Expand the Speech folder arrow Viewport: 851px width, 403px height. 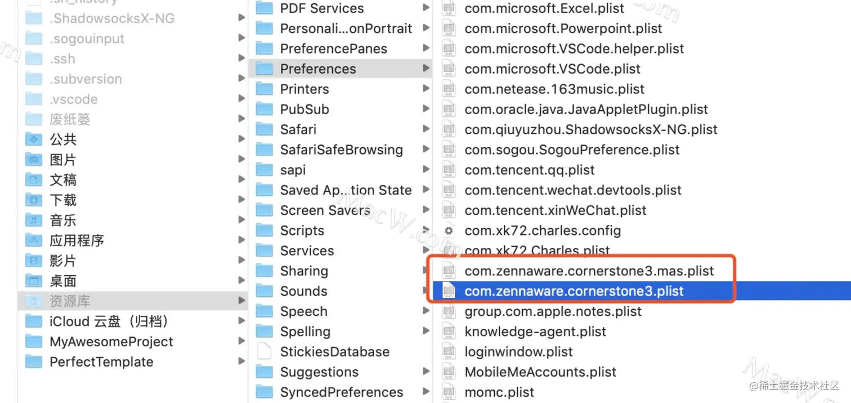426,311
